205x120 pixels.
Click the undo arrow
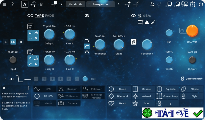pos(152,4)
